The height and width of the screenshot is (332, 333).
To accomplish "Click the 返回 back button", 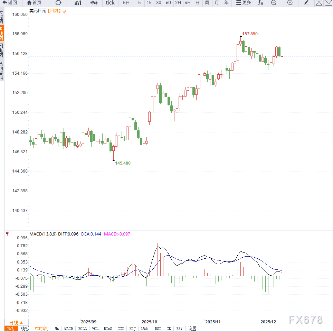I will coord(10,3).
